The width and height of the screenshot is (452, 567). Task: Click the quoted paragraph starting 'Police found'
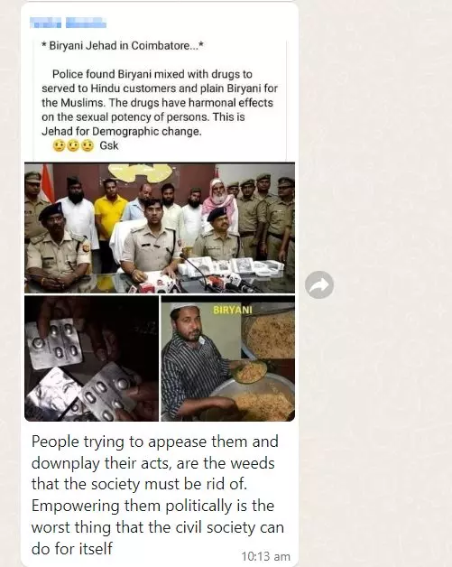[x=160, y=103]
